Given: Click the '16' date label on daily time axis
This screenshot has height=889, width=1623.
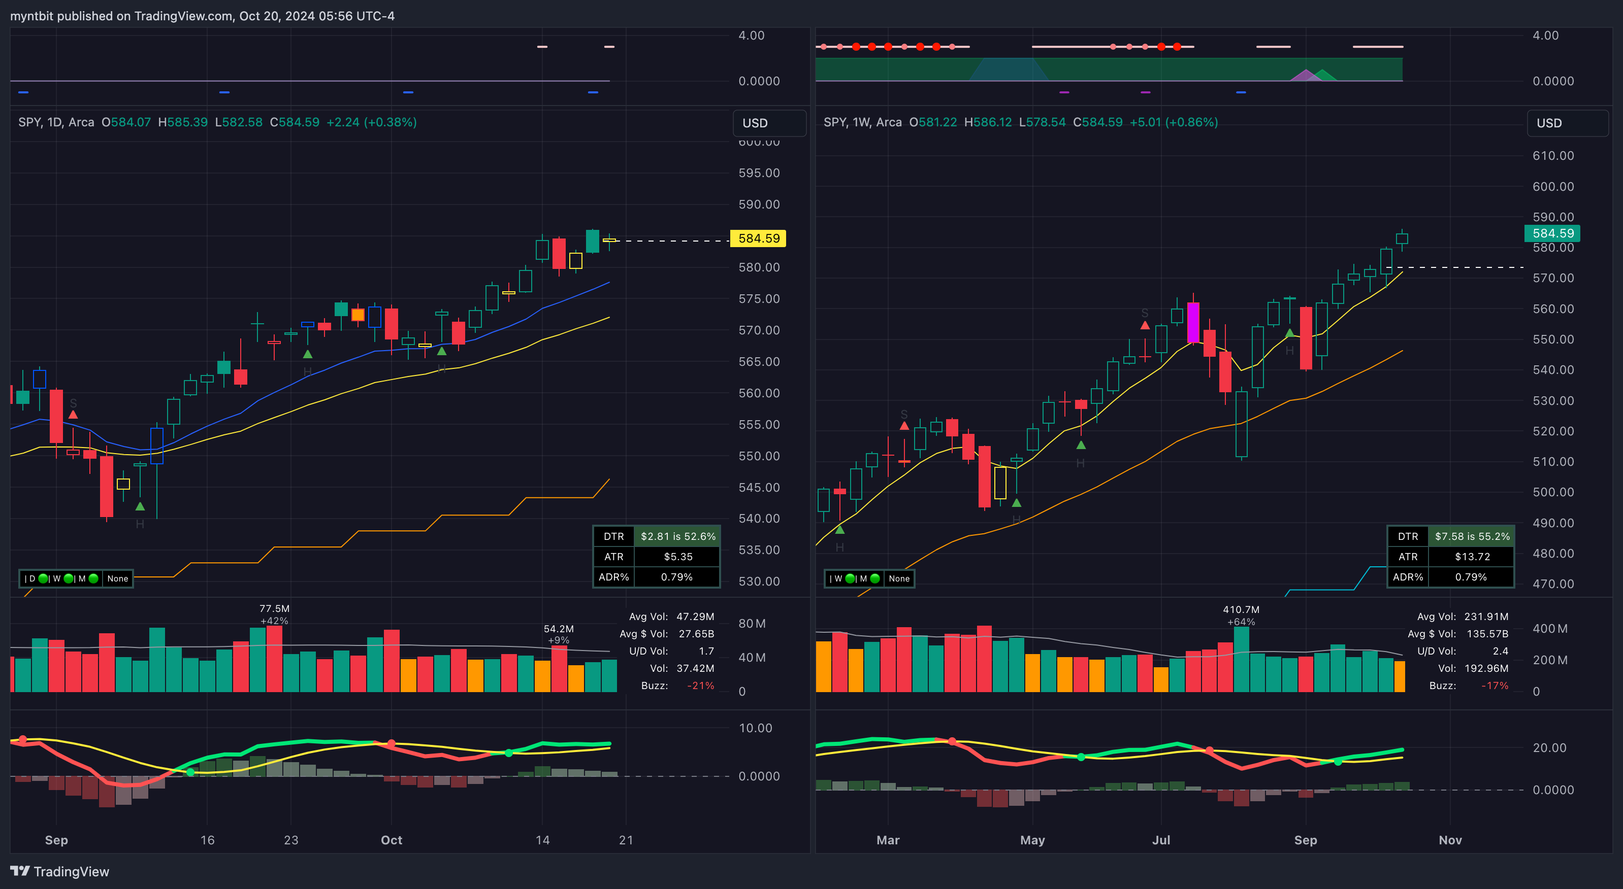Looking at the screenshot, I should tap(207, 840).
